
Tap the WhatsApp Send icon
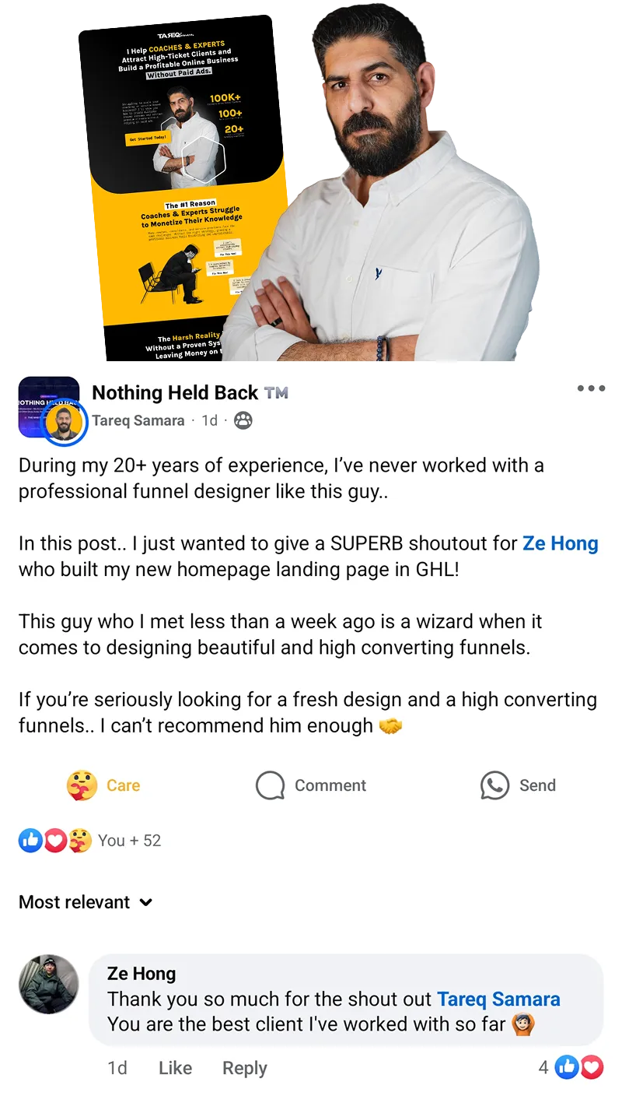(494, 785)
